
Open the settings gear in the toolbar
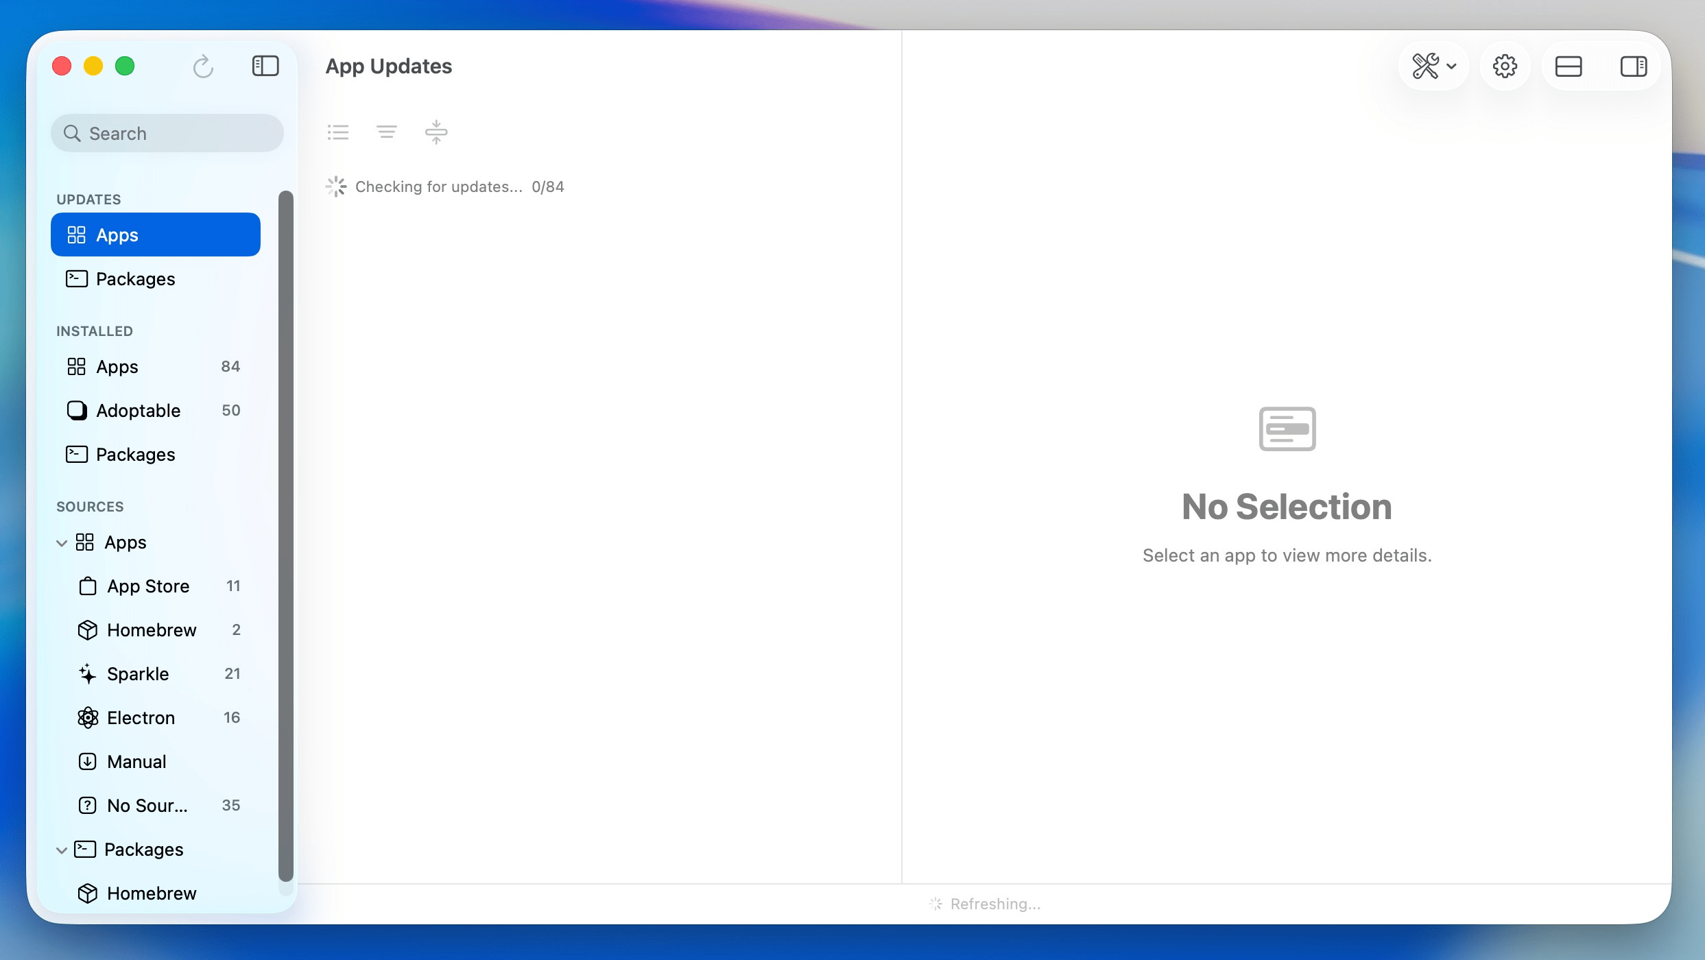point(1505,66)
